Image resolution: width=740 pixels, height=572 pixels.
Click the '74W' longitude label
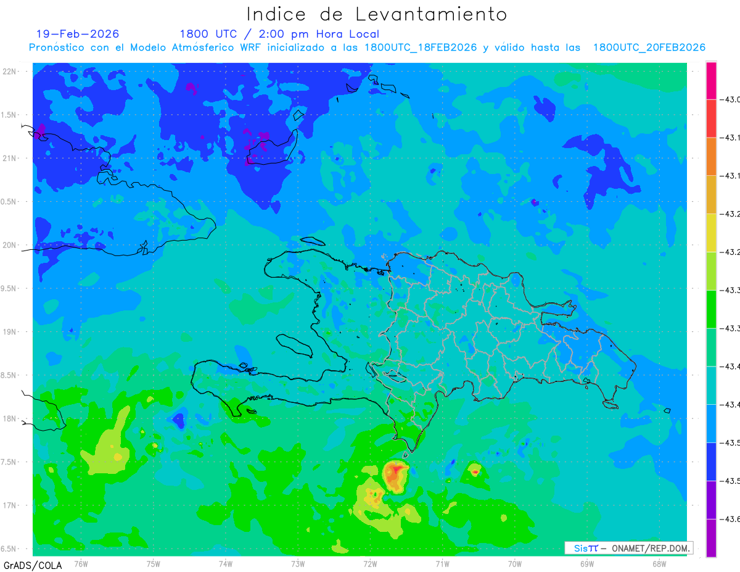(x=226, y=563)
